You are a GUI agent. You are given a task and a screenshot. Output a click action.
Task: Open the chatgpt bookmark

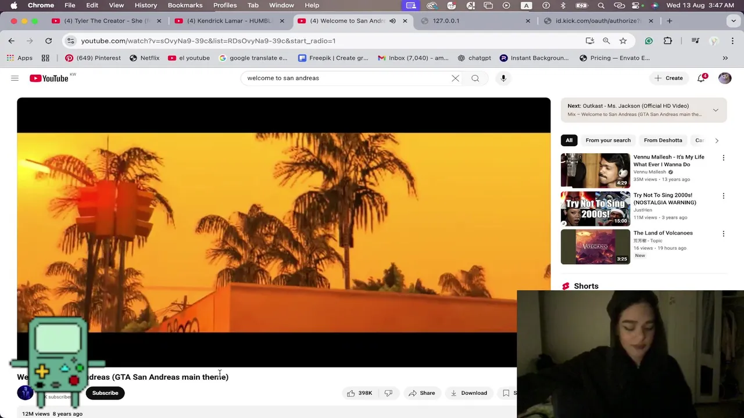pos(474,58)
